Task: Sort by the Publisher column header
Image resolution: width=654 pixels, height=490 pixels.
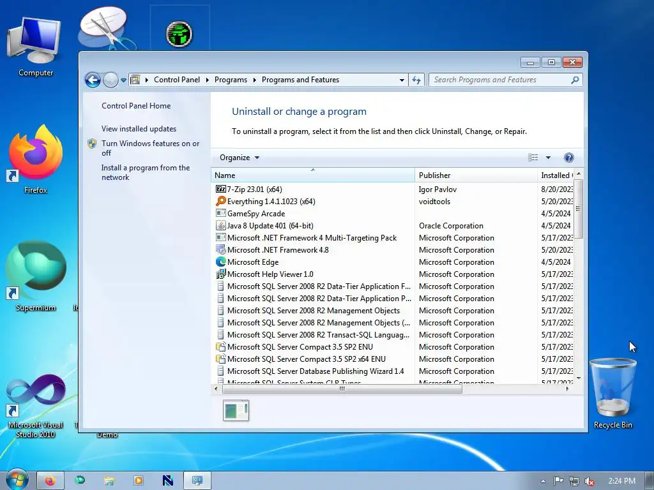Action: [x=476, y=175]
